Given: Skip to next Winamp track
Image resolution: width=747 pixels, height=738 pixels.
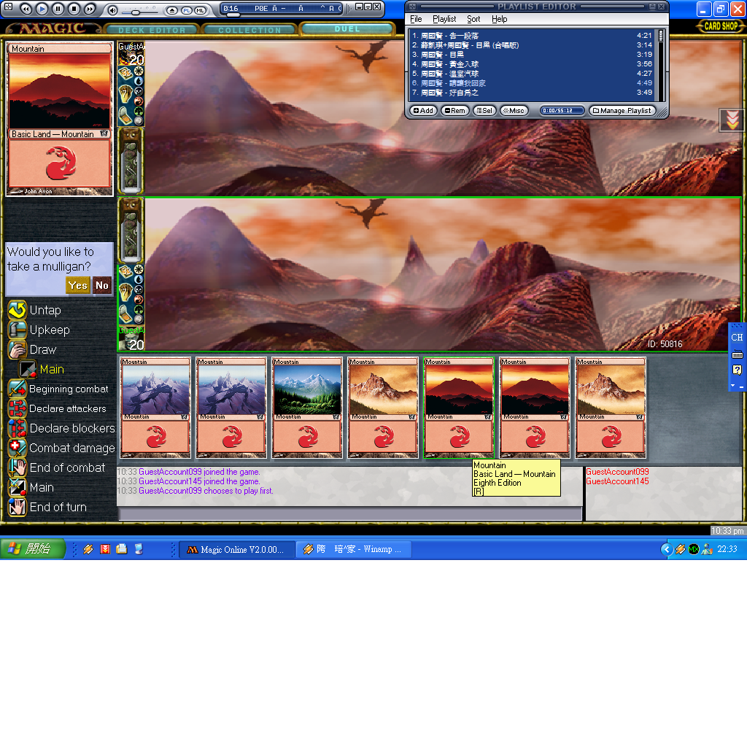Looking at the screenshot, I should [x=90, y=9].
